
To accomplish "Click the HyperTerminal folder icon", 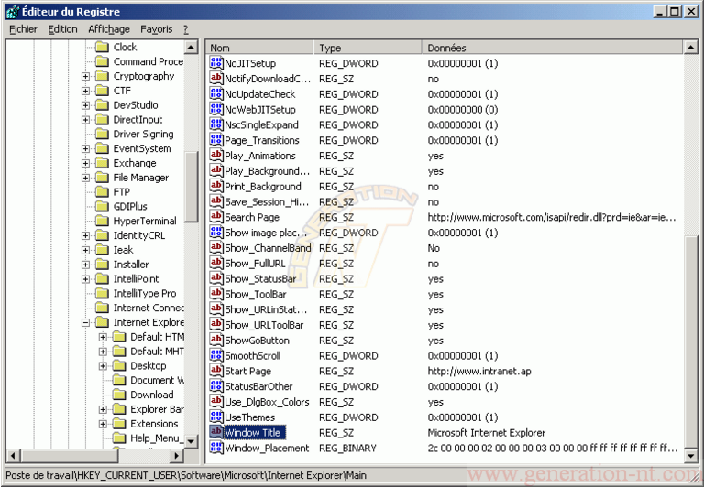I will point(103,221).
